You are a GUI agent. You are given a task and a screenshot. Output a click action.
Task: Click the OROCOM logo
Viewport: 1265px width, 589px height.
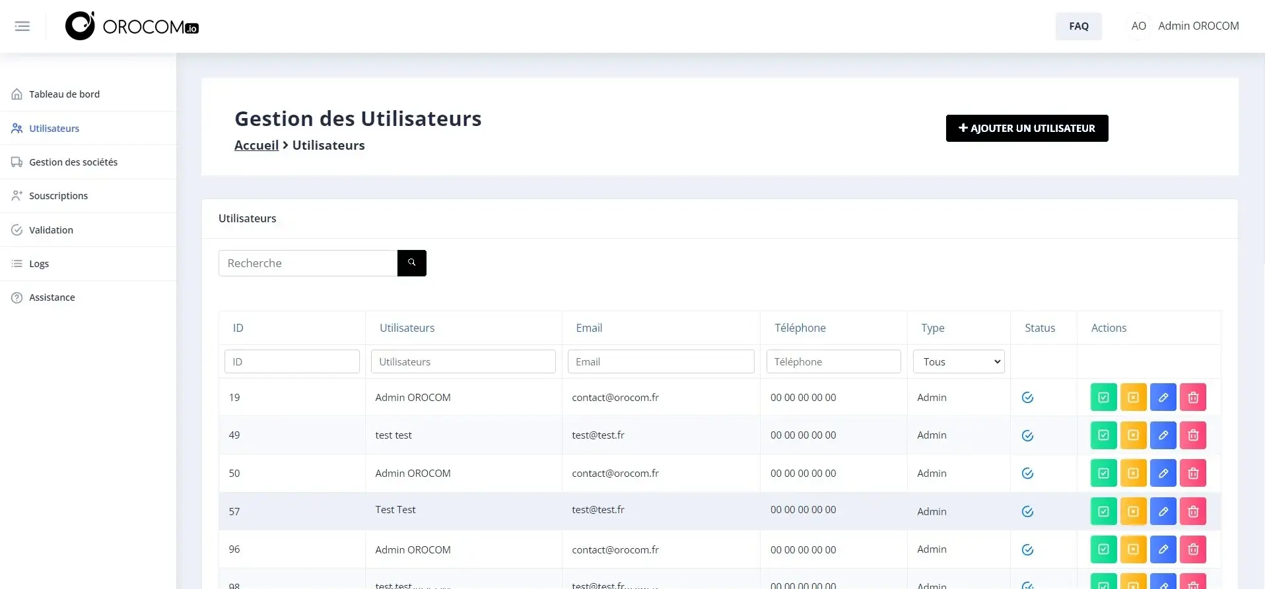132,26
